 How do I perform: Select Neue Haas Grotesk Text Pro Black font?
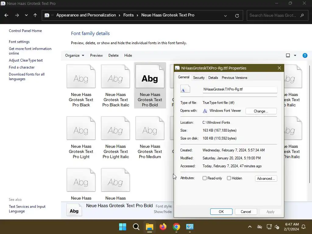coord(81,86)
